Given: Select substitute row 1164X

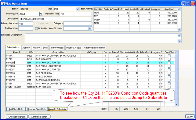Looking at the screenshot, I should click(x=90, y=56).
